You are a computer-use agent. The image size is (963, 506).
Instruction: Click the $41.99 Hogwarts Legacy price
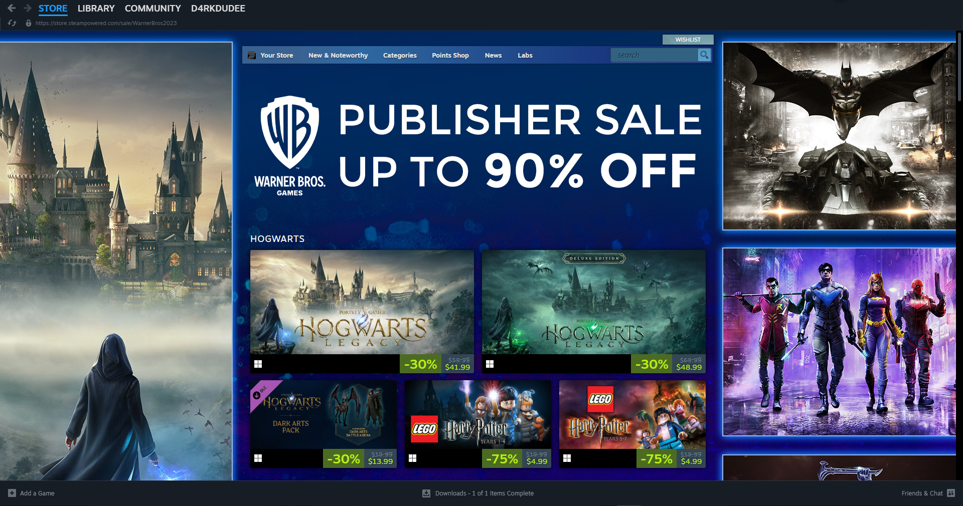(457, 367)
